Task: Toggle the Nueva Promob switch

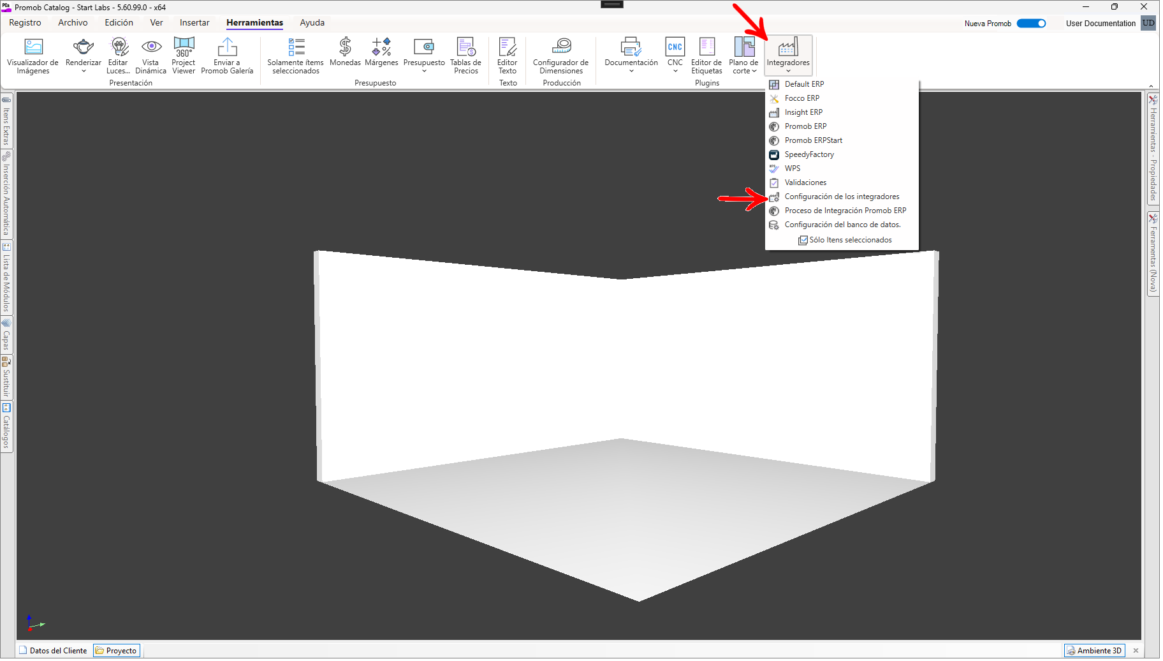Action: pyautogui.click(x=1031, y=24)
